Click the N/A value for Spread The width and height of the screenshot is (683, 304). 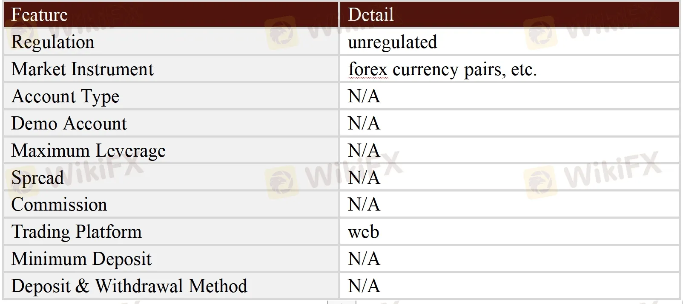[x=364, y=177]
